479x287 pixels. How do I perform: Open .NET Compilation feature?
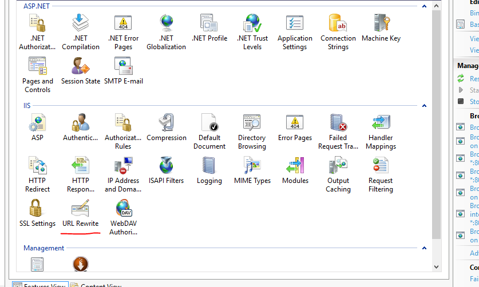(80, 32)
